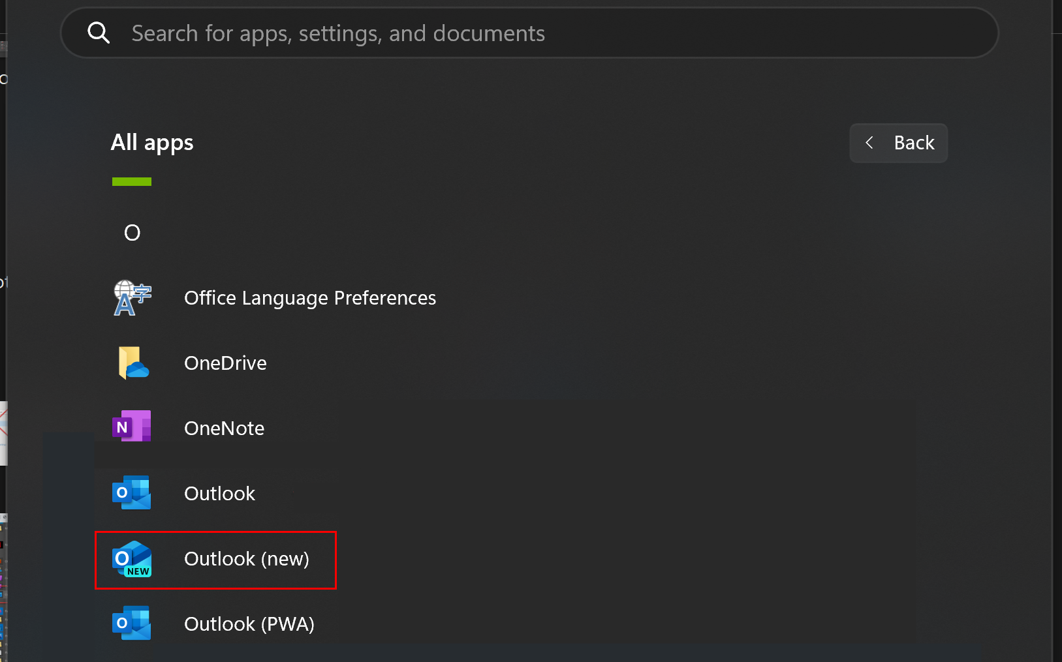Open Outlook from its text label
The width and height of the screenshot is (1062, 662).
coord(219,494)
